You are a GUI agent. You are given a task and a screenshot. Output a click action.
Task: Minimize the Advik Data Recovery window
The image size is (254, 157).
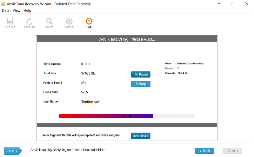click(x=218, y=4)
